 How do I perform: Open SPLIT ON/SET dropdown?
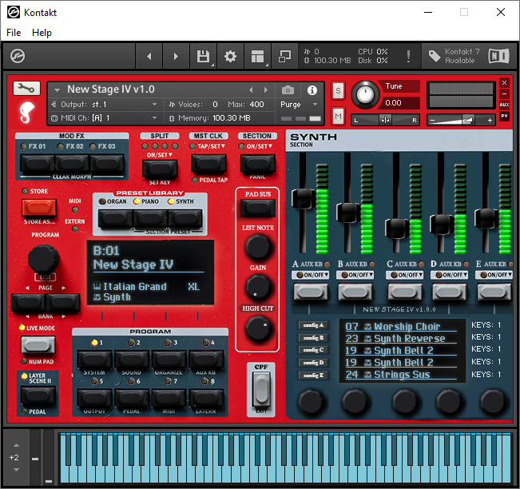coord(160,155)
